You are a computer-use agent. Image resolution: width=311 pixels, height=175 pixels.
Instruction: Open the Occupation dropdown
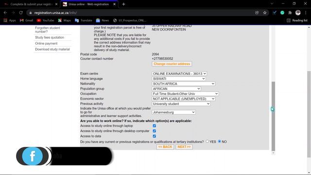coord(185,94)
